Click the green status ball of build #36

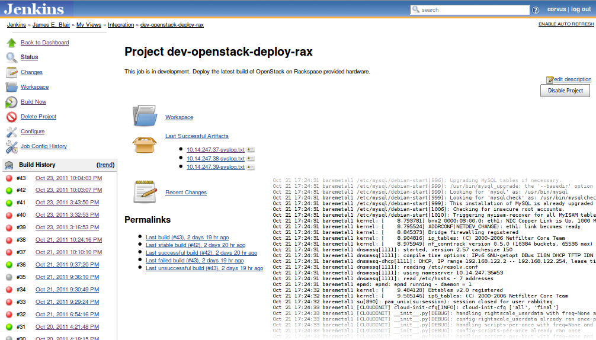[9, 265]
